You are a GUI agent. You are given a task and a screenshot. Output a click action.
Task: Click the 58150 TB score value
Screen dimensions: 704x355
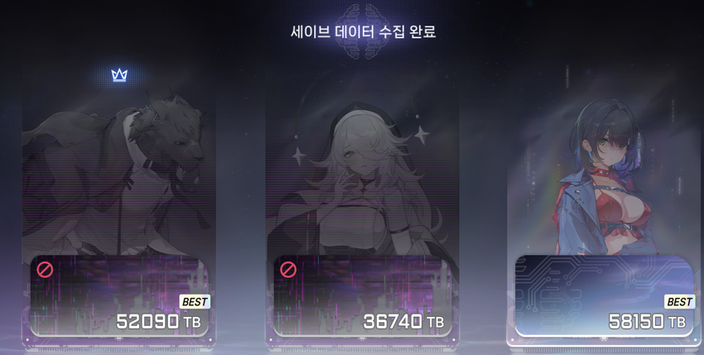point(647,321)
